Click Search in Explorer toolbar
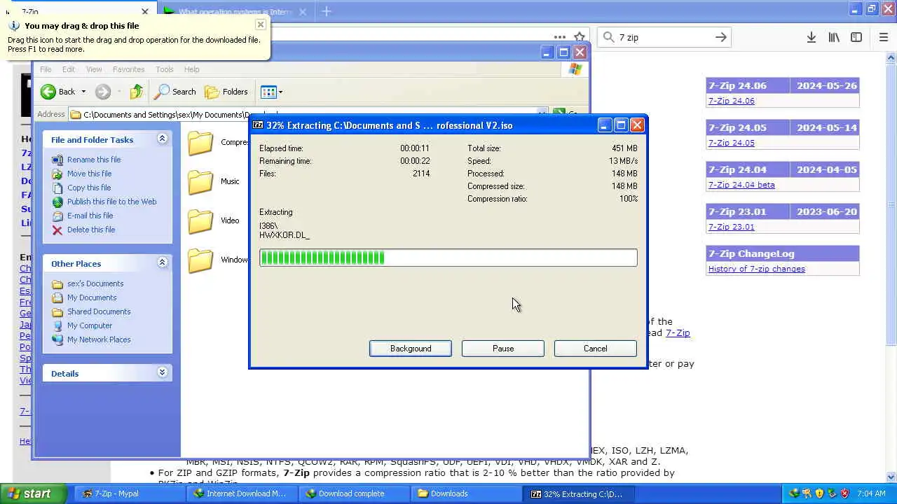This screenshot has width=897, height=504. [176, 92]
